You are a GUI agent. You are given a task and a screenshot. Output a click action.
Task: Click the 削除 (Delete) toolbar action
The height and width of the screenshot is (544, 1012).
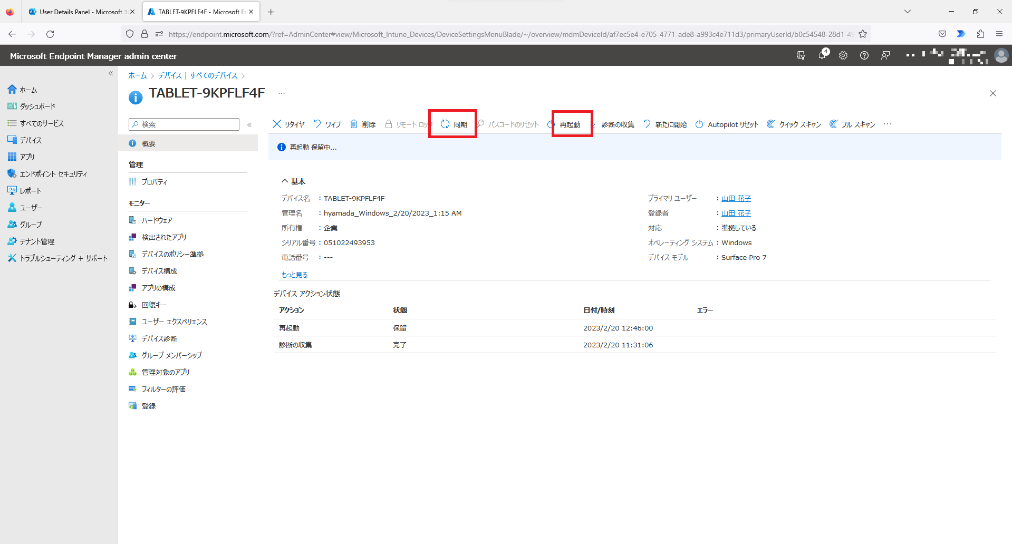(363, 124)
